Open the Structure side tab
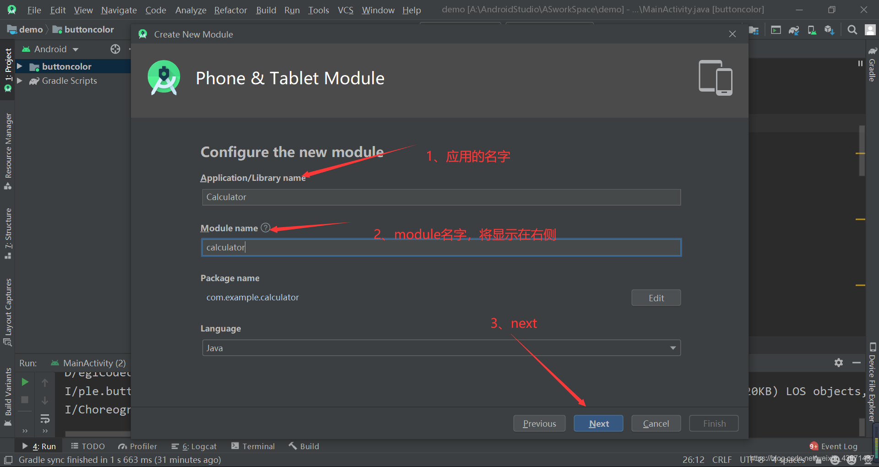This screenshot has height=467, width=879. [x=8, y=233]
